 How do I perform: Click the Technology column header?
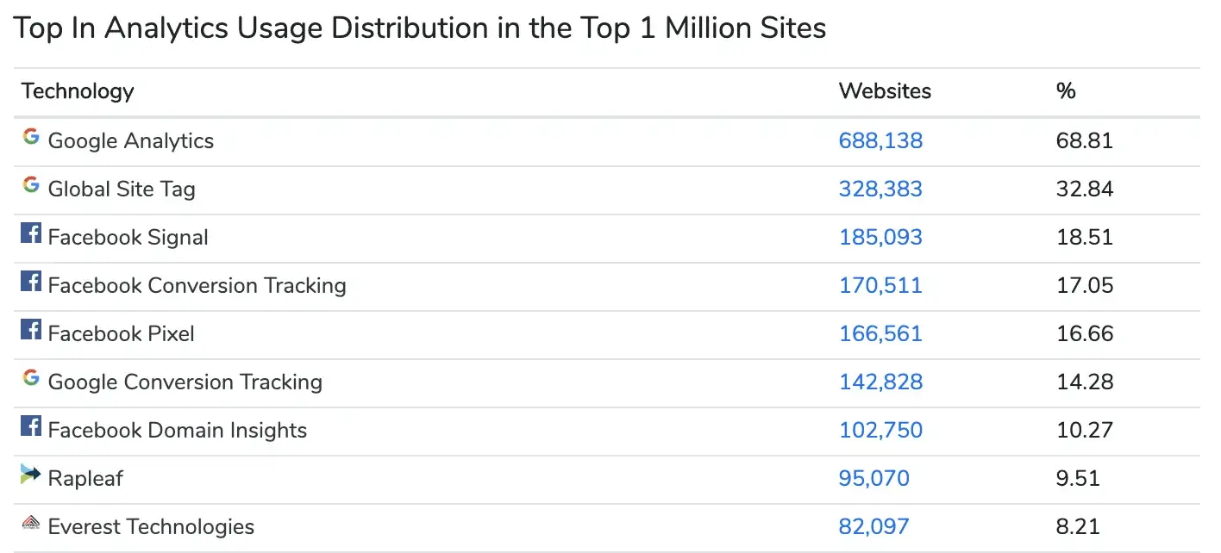coord(78,90)
